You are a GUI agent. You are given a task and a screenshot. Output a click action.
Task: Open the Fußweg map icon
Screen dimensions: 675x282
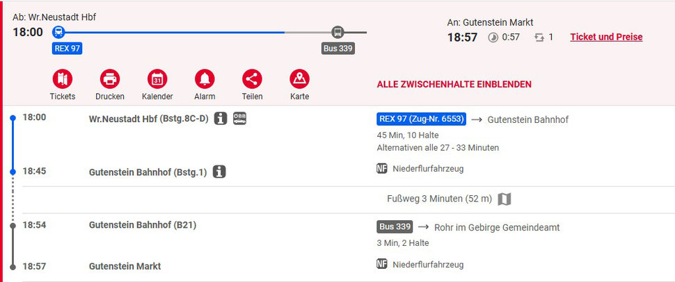505,199
